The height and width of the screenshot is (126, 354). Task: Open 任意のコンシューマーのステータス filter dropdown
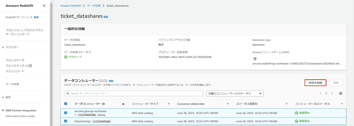tap(235, 93)
